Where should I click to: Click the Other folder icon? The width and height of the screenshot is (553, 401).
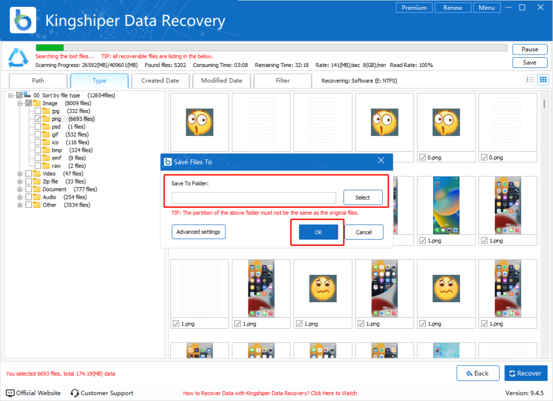tap(37, 205)
